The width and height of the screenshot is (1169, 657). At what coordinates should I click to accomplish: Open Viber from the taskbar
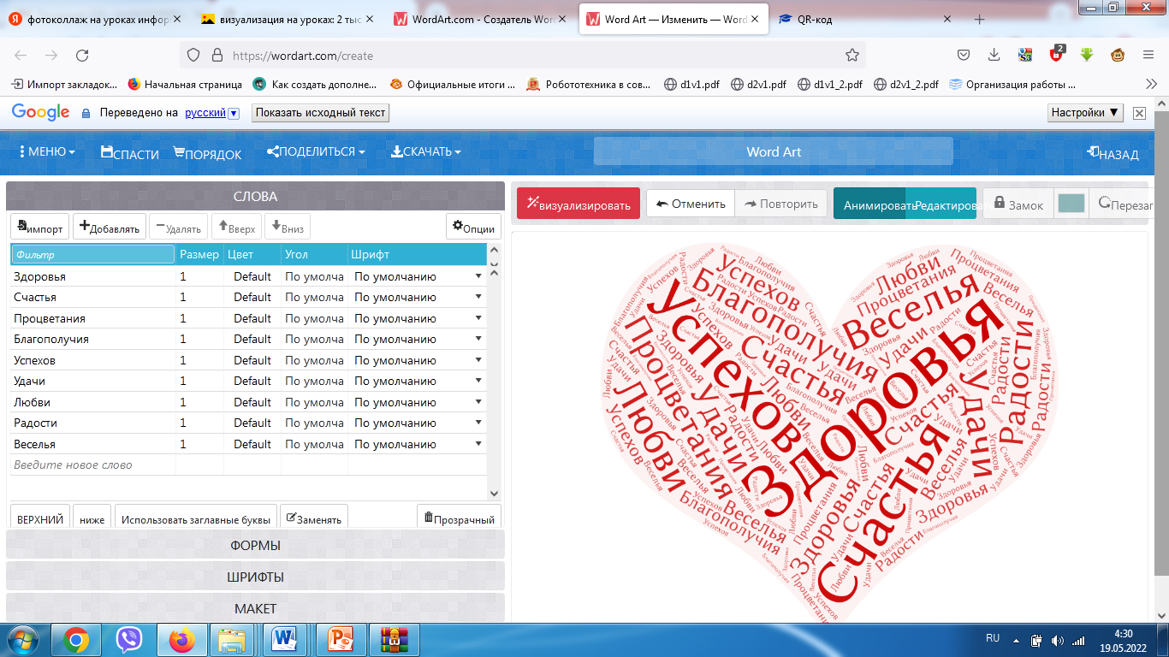pyautogui.click(x=129, y=640)
